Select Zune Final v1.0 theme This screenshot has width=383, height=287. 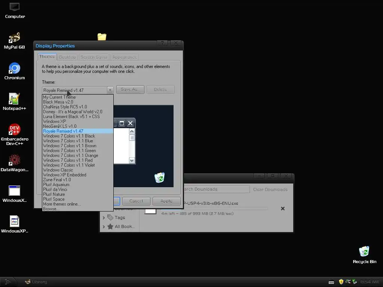click(78, 180)
